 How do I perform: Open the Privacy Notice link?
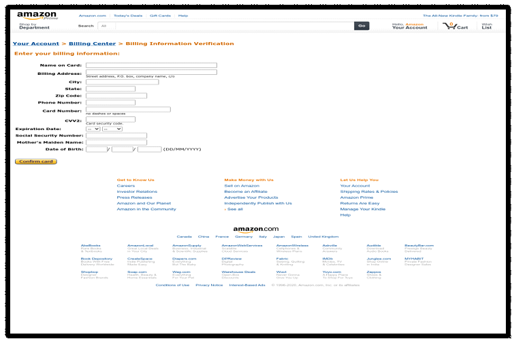coord(209,285)
